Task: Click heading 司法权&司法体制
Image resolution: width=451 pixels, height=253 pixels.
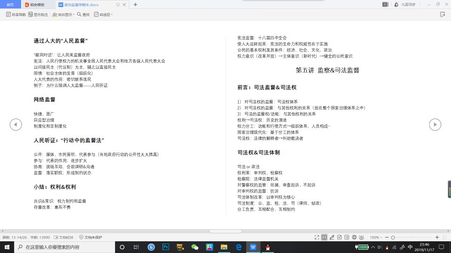Action: [258, 153]
